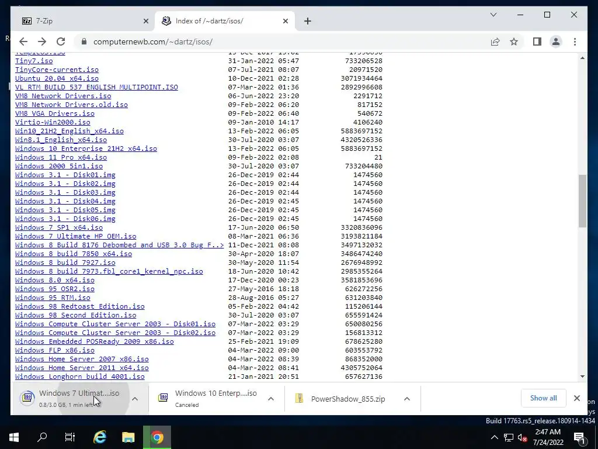Close the Index of /~dartz/isos/ tab

pyautogui.click(x=285, y=21)
